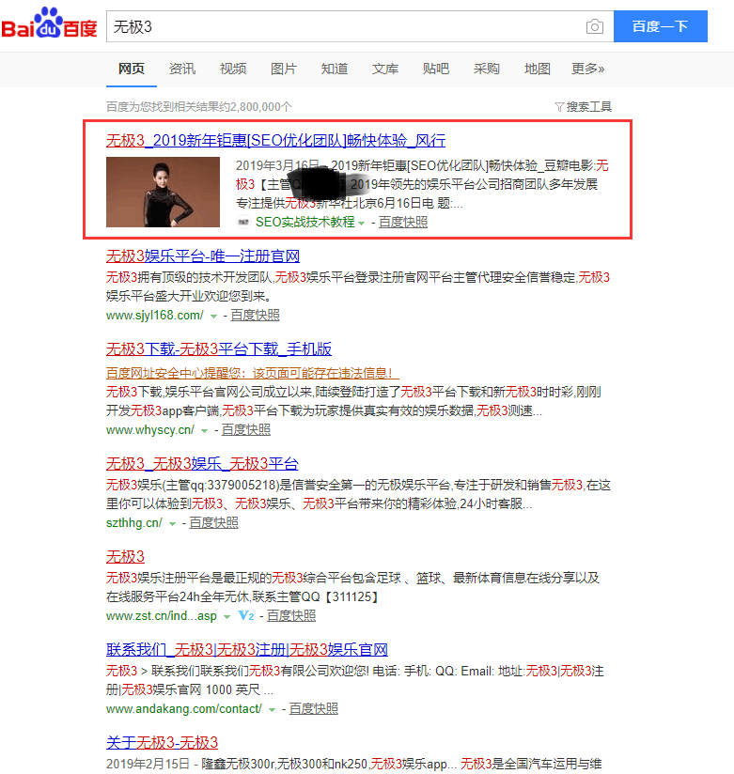
Task: Expand the 更多» menu
Action: (x=587, y=69)
